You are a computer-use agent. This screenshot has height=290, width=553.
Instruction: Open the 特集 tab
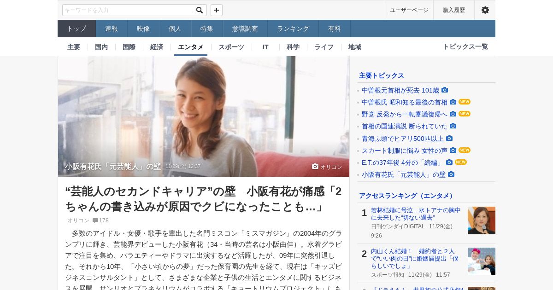pos(207,29)
